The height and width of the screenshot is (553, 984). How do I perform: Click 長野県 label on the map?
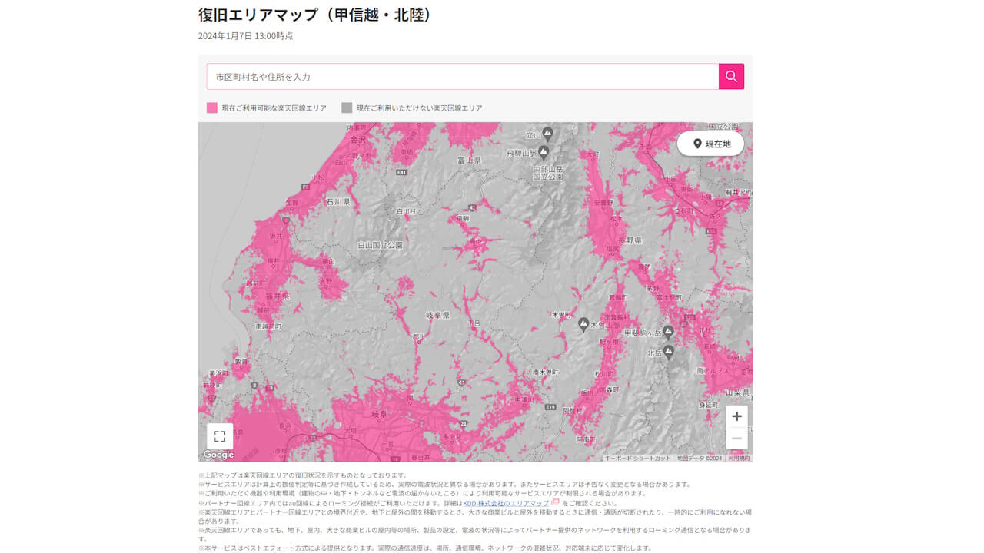click(630, 240)
